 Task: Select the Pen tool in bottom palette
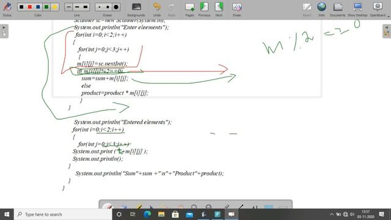point(108,207)
